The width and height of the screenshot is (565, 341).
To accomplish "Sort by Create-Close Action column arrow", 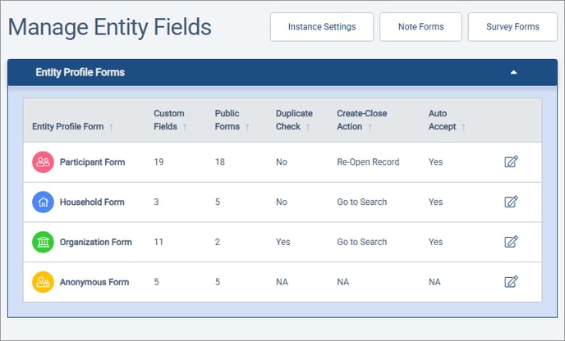I will 370,127.
